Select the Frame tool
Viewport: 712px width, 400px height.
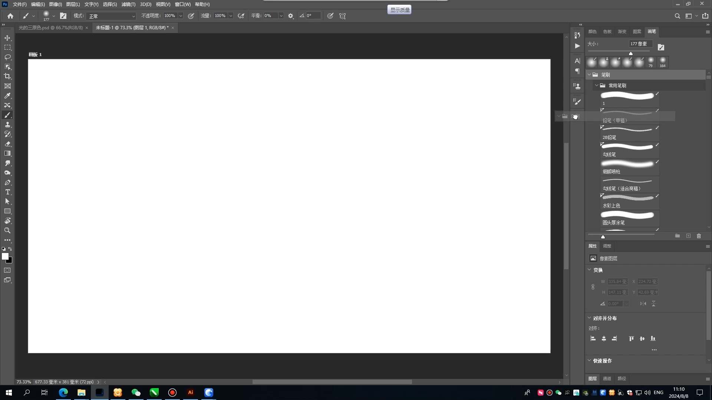7,86
